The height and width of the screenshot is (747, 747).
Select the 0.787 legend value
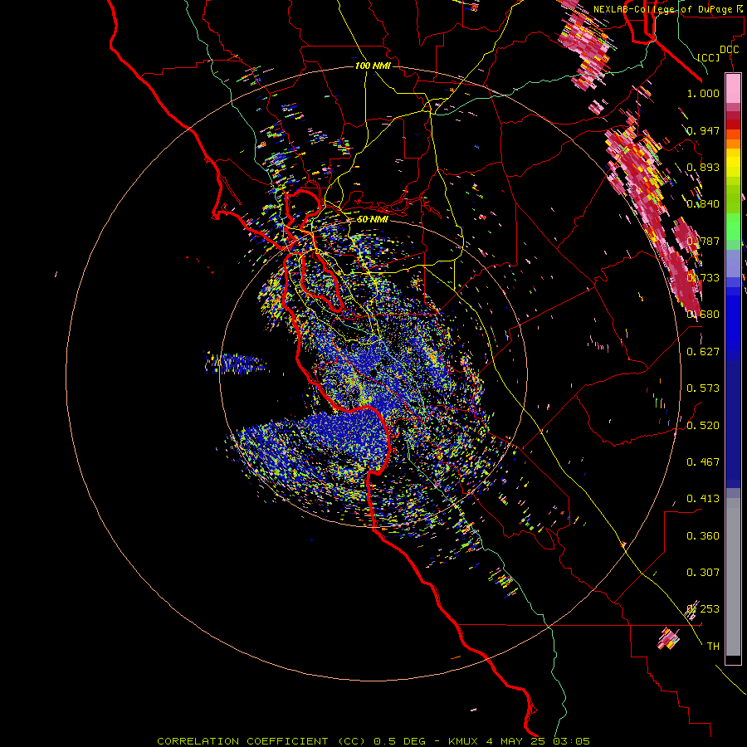click(x=703, y=241)
